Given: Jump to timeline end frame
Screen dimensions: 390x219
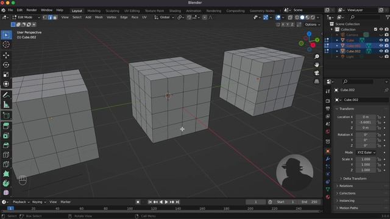Looking at the screenshot, I should click(x=177, y=202).
